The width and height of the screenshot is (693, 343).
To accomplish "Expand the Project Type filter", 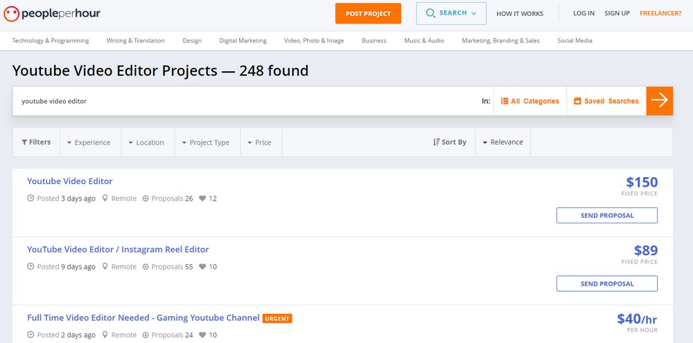I will point(208,142).
